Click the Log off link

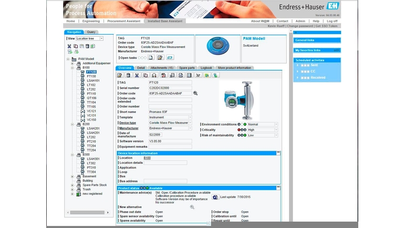pyautogui.click(x=332, y=21)
